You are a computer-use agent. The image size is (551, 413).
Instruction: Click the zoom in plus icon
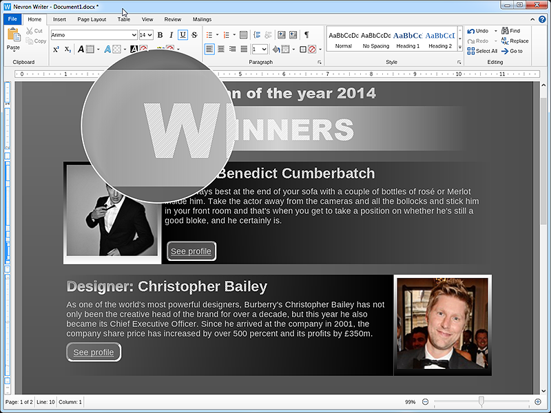click(538, 401)
